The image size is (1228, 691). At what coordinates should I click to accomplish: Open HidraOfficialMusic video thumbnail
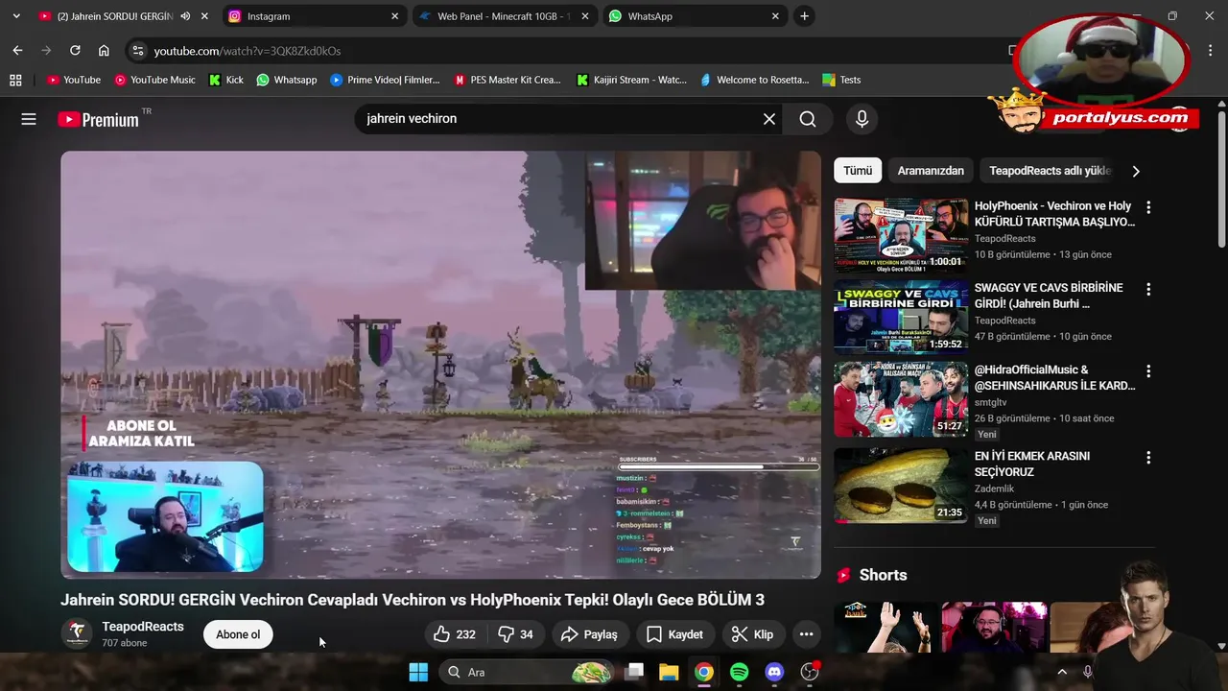(x=901, y=398)
